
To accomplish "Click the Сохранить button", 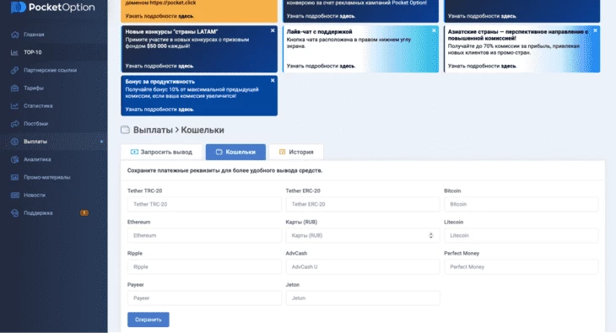I will click(x=149, y=320).
